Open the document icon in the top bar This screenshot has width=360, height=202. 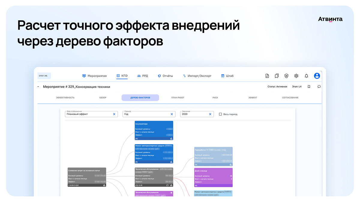click(x=267, y=76)
